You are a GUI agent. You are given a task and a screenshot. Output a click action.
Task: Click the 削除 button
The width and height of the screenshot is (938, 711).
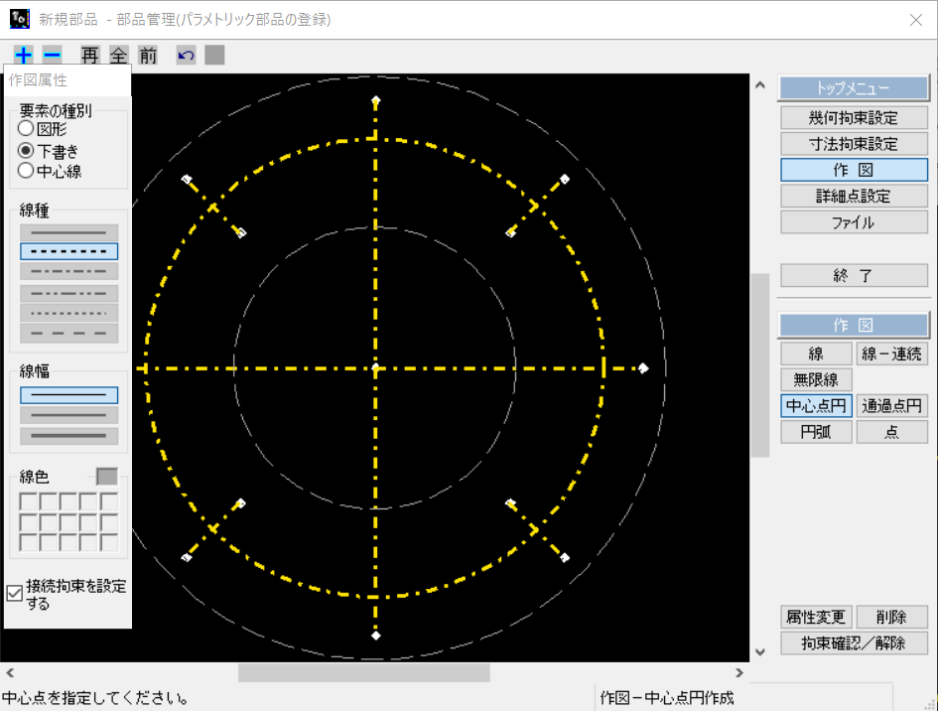[x=891, y=617]
